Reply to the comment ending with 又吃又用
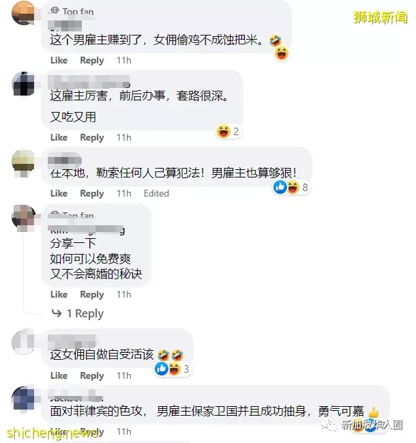This screenshot has width=416, height=443. (x=92, y=138)
